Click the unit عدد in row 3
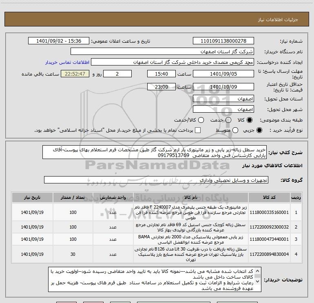This screenshot has height=303, width=314. (x=113, y=239)
